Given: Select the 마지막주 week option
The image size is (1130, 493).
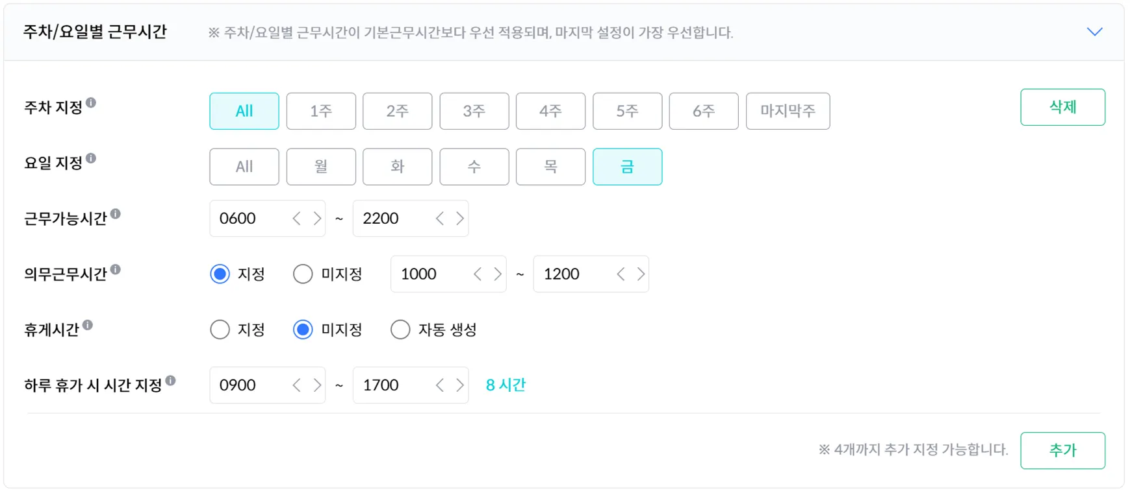Looking at the screenshot, I should click(788, 111).
